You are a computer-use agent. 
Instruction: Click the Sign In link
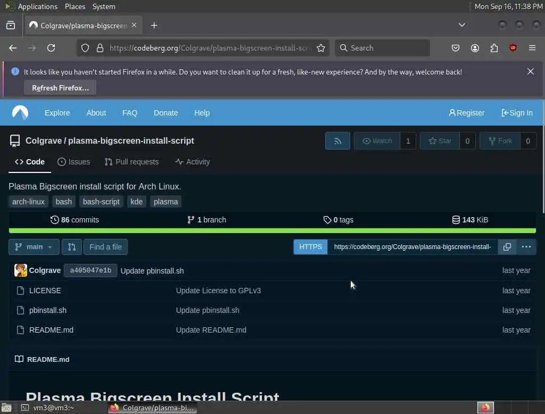(517, 113)
